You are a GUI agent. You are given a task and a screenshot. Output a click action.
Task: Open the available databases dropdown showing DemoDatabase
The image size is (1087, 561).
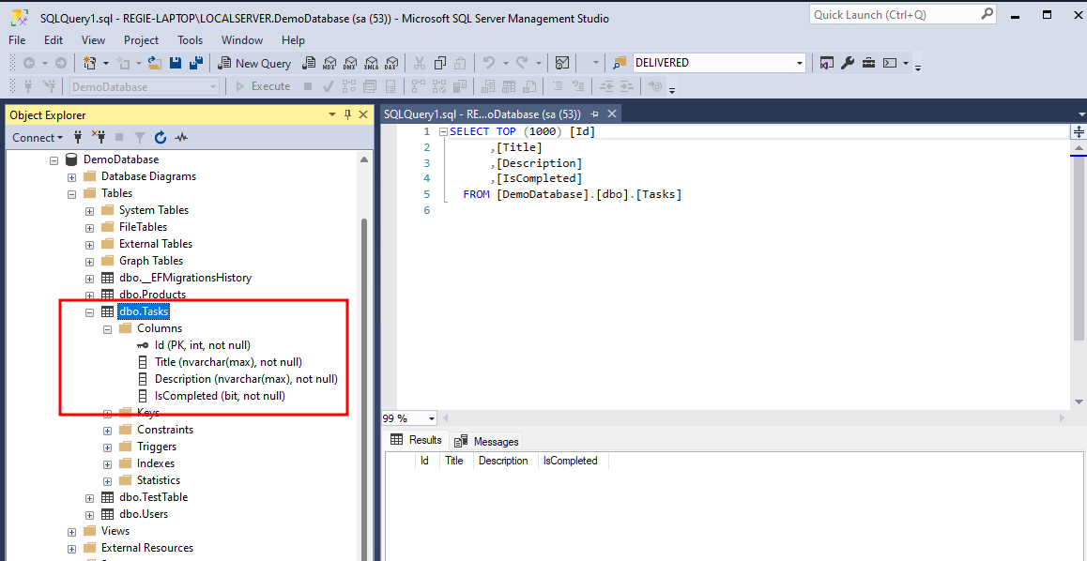[214, 86]
